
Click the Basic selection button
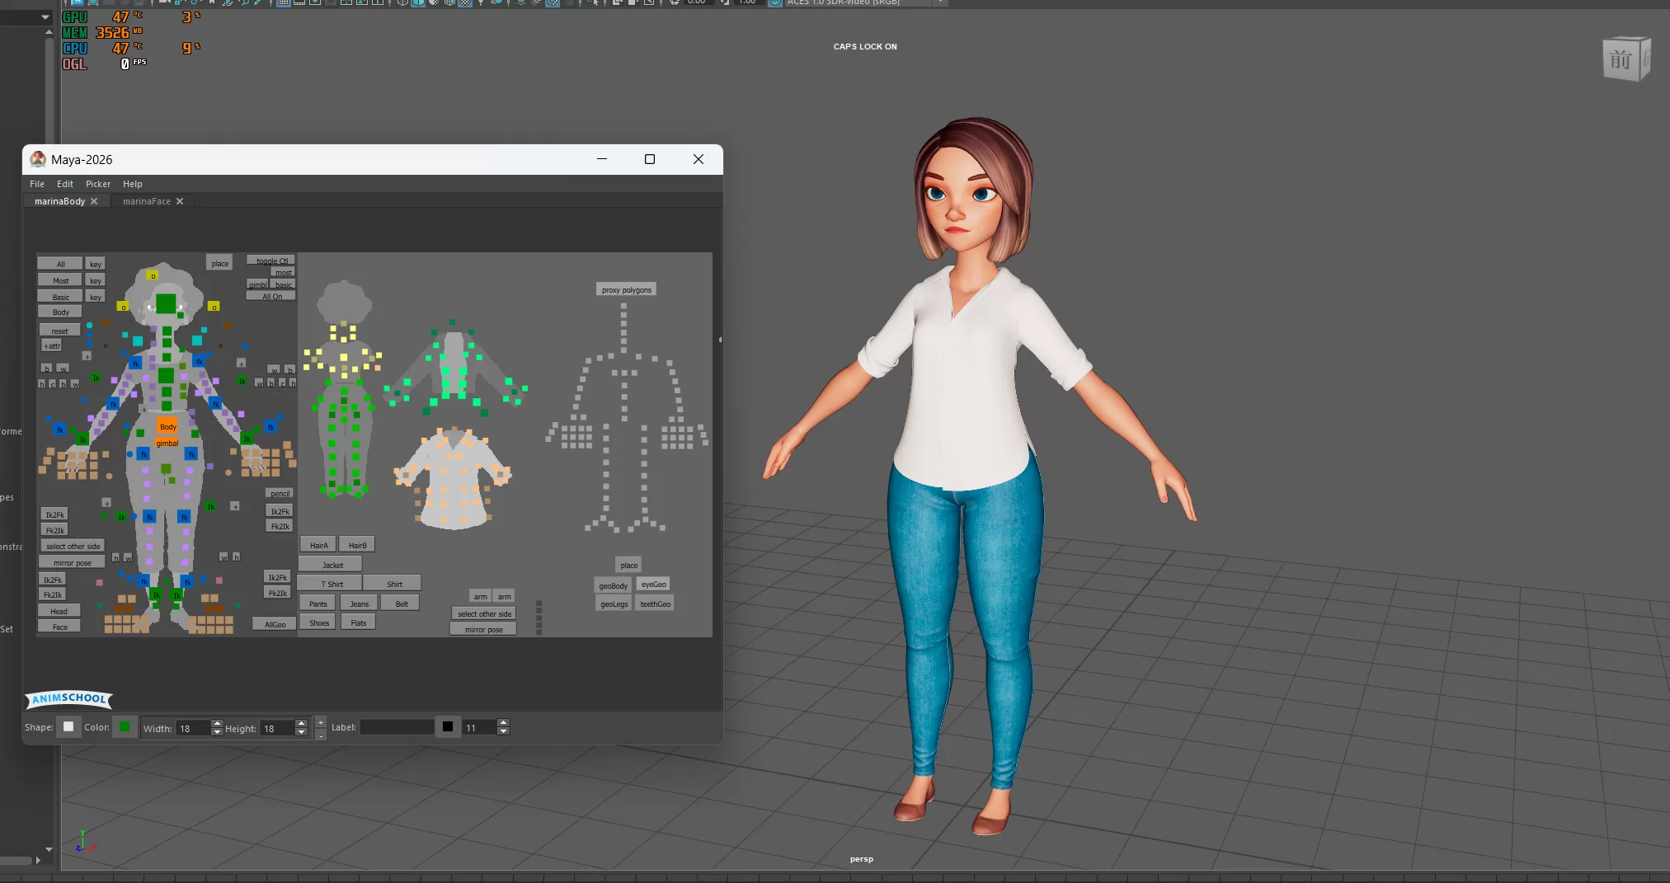60,297
